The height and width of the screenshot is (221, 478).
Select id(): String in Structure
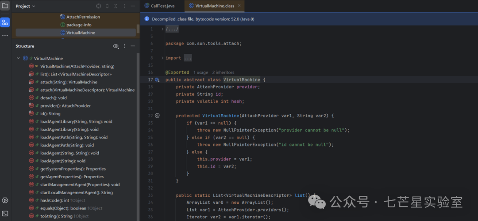coord(50,114)
